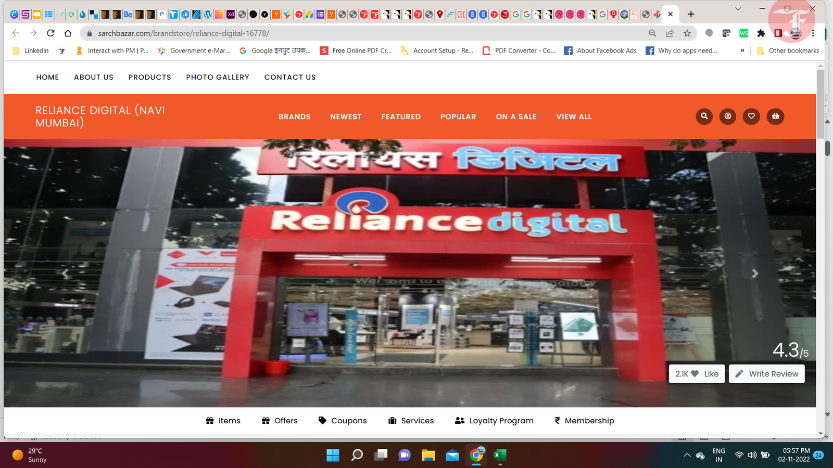Viewport: 833px width, 468px height.
Task: Open About Facebook Ads bookmark
Action: click(600, 50)
